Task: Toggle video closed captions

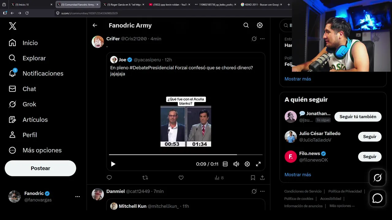Action: click(x=225, y=164)
